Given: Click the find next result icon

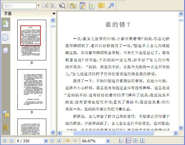Looking at the screenshot, I should [x=54, y=5].
